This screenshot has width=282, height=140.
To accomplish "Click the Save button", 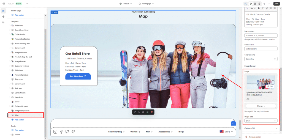I will pyautogui.click(x=276, y=4).
